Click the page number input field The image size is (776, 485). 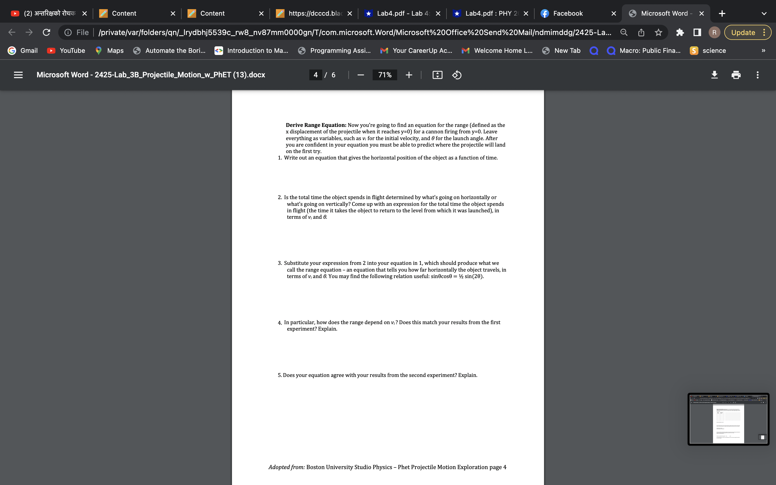(x=315, y=75)
